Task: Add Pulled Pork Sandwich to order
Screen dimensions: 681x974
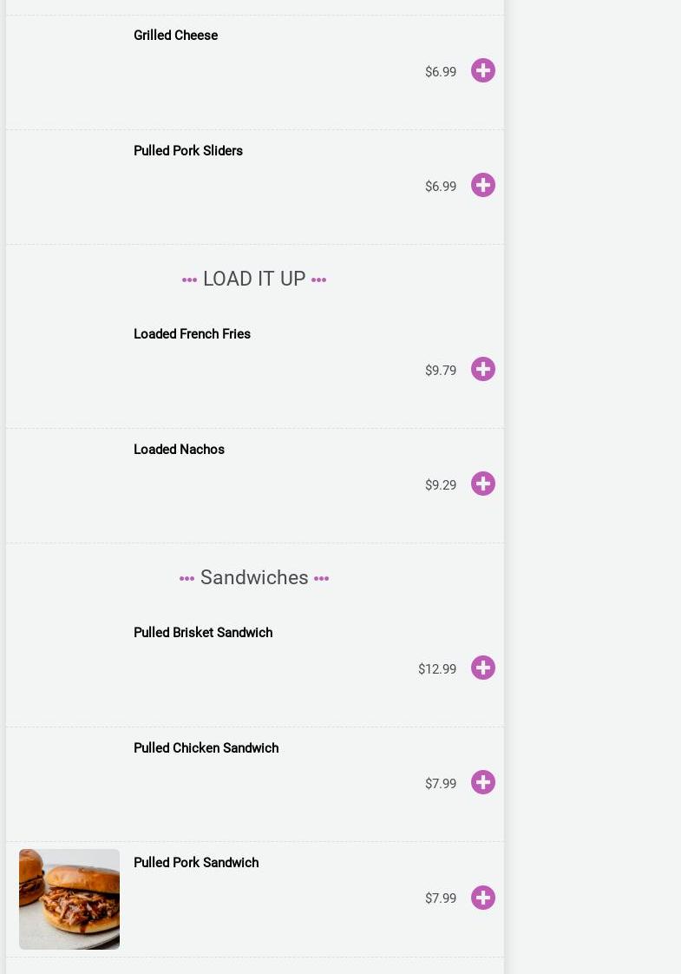Action: tap(483, 898)
